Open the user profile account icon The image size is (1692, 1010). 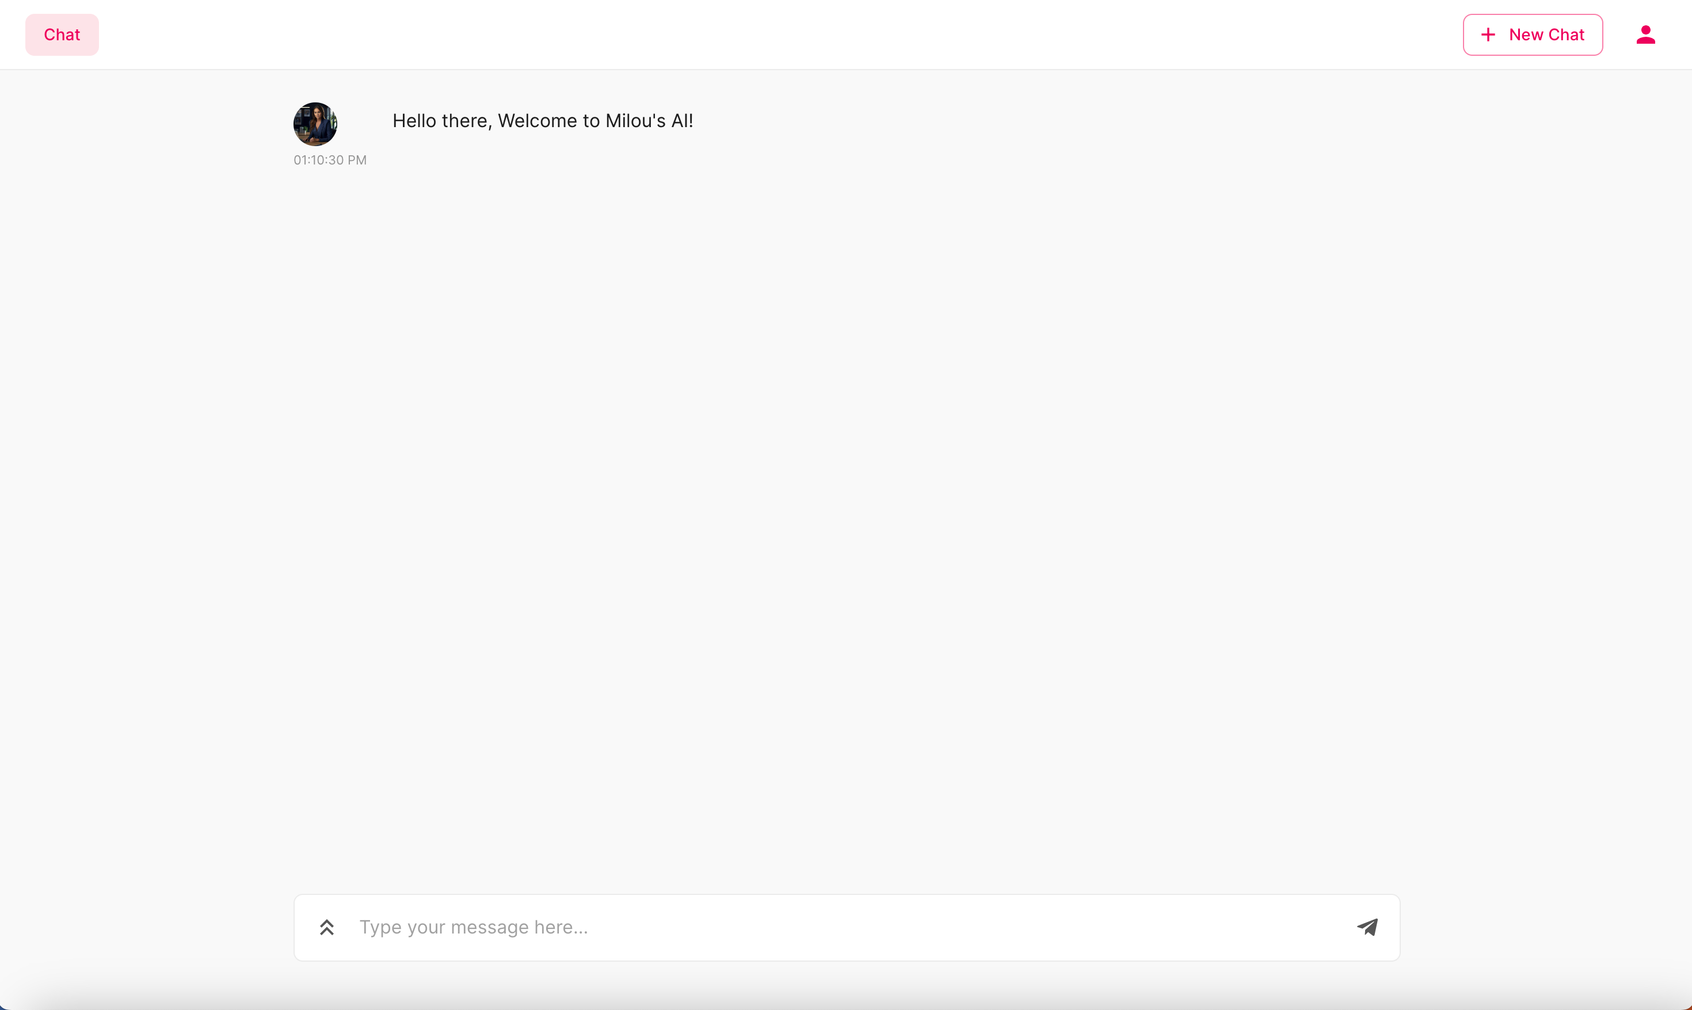pos(1646,35)
